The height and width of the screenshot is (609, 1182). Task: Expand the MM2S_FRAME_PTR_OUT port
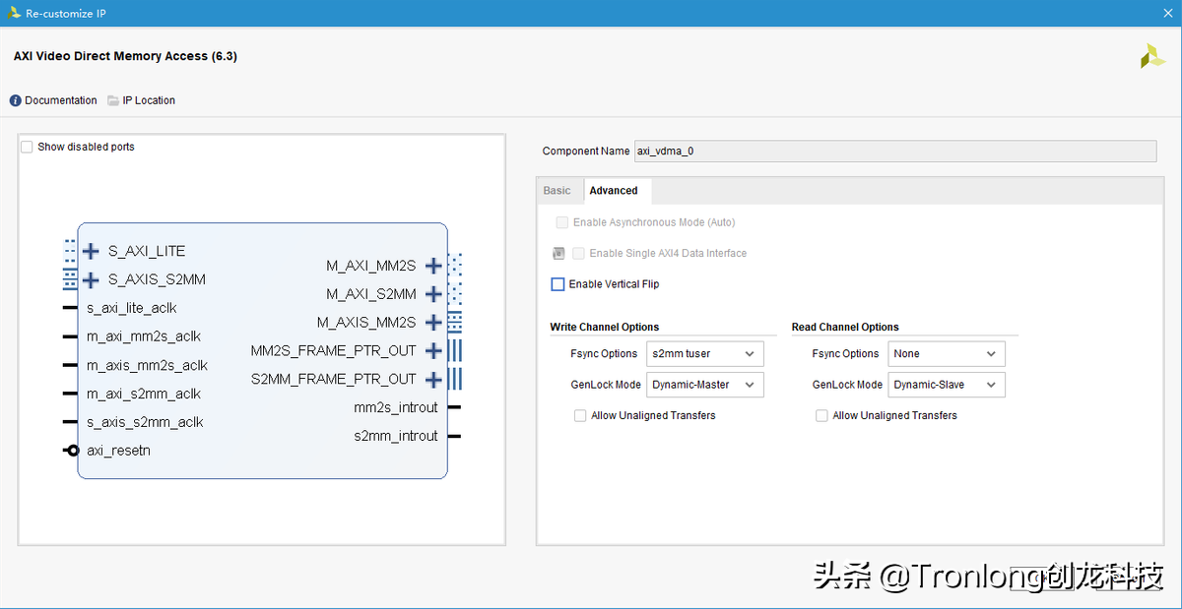[433, 350]
